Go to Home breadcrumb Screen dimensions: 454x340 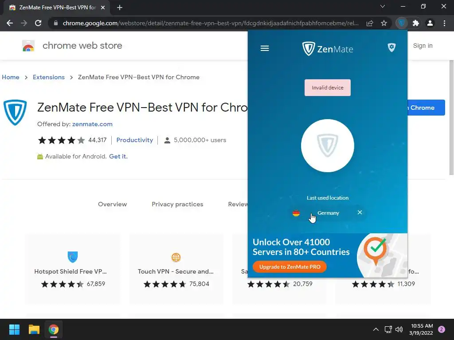(x=11, y=77)
